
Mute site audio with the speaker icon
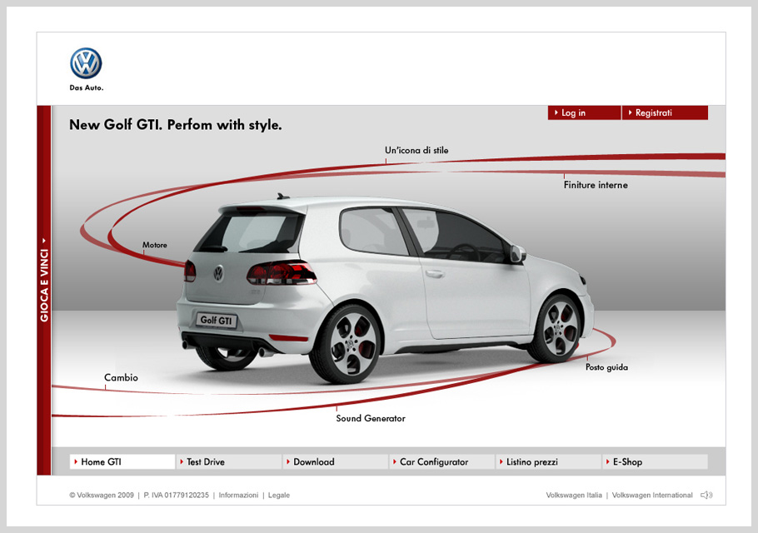pos(706,495)
